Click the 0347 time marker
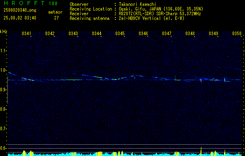 point(167,33)
